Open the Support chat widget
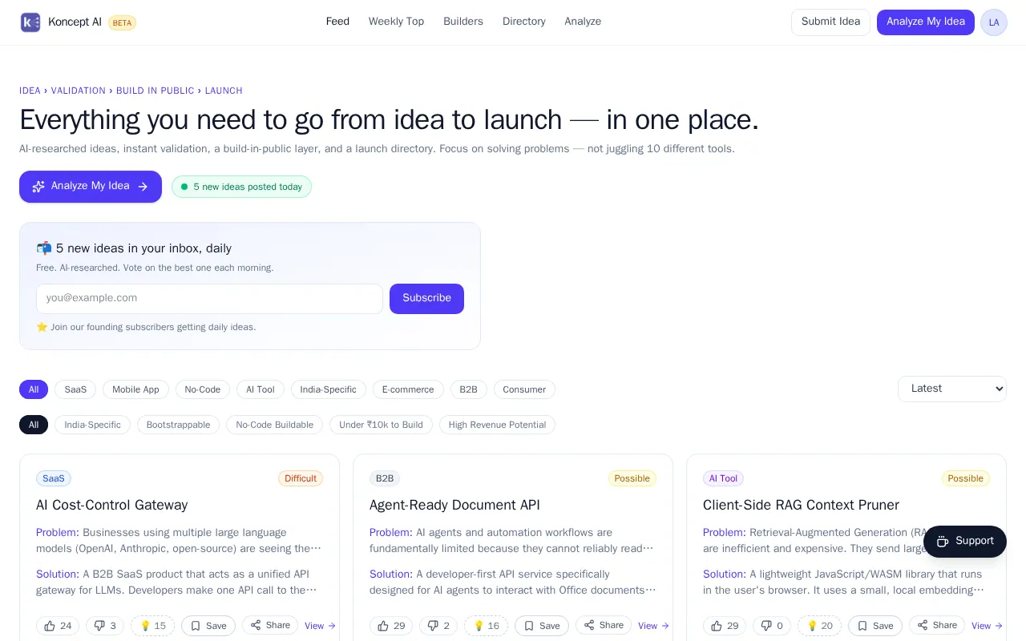Image resolution: width=1026 pixels, height=641 pixels. [965, 541]
